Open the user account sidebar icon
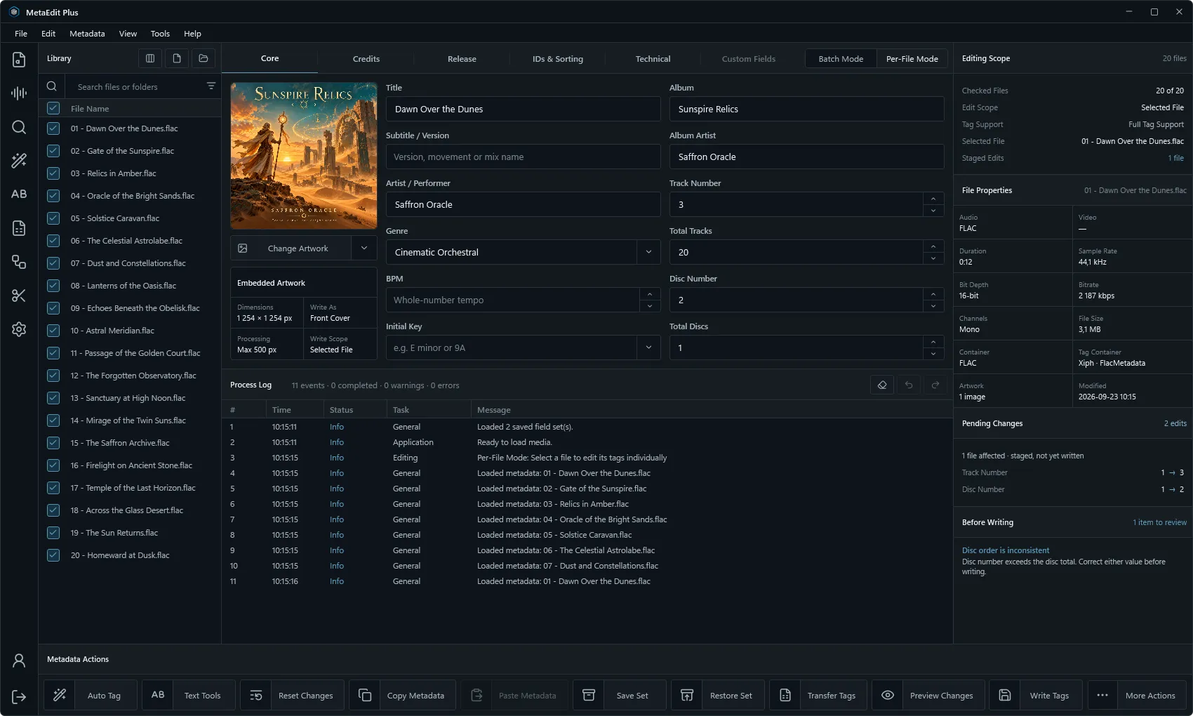This screenshot has width=1193, height=716. 19,661
